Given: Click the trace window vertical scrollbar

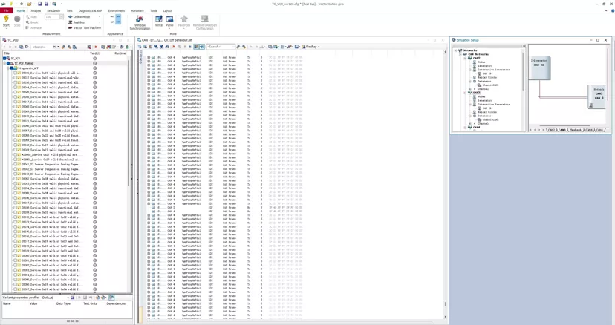Looking at the screenshot, I should click(x=445, y=184).
